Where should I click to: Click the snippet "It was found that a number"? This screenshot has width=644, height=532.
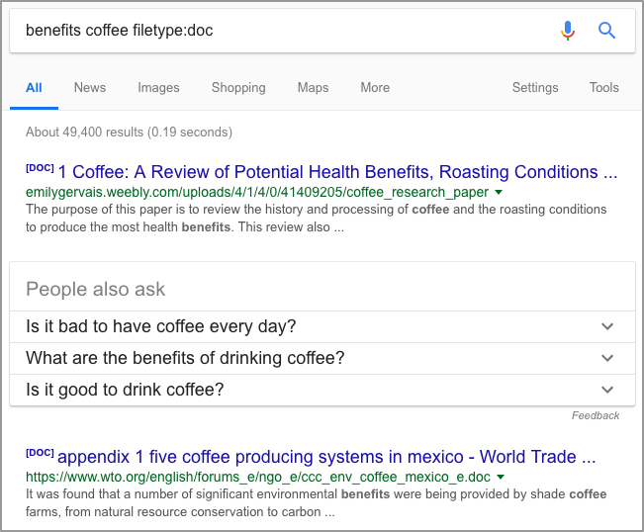click(x=317, y=503)
